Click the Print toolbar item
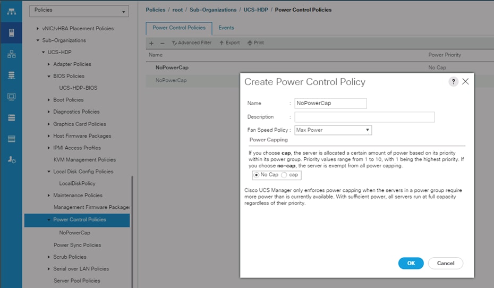The image size is (494, 288). click(x=256, y=43)
